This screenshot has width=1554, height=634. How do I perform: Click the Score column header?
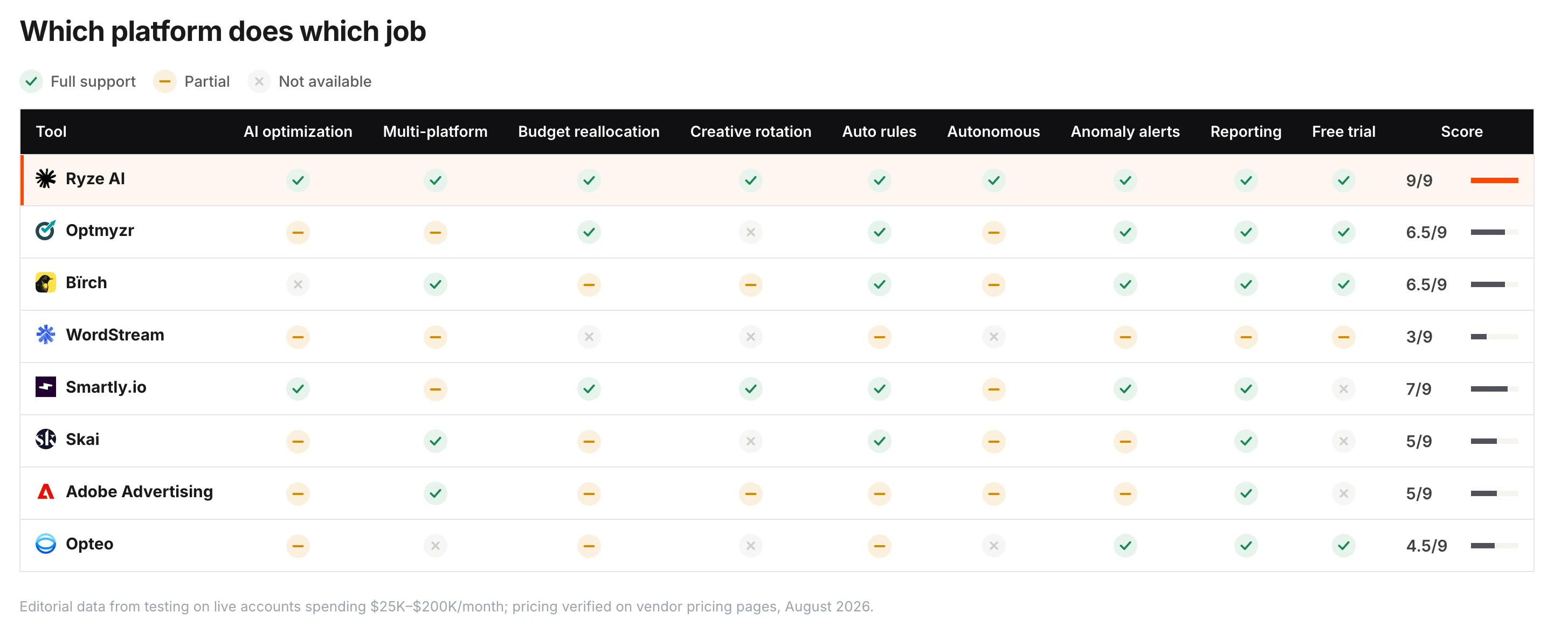pyautogui.click(x=1461, y=131)
